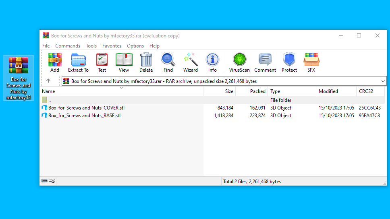Click the key password icon in status bar
The width and height of the screenshot is (390, 219).
click(x=52, y=181)
